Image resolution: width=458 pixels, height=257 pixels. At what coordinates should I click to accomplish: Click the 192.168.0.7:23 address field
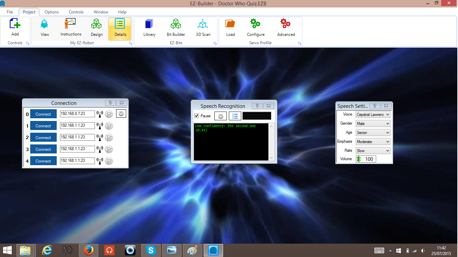pyautogui.click(x=78, y=114)
